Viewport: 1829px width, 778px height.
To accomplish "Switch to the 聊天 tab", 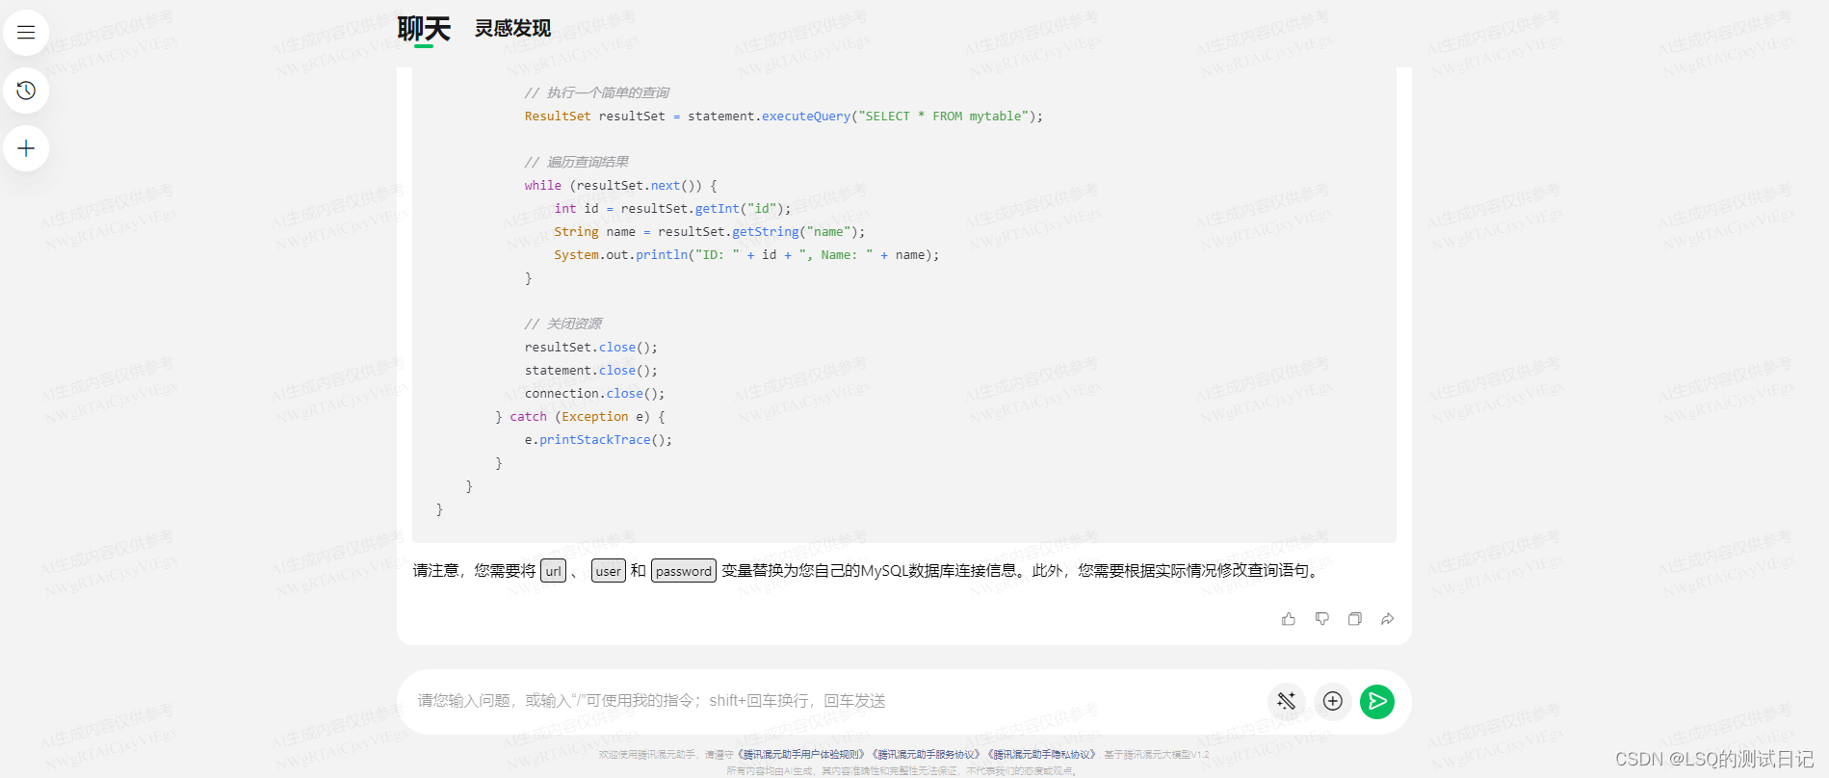I will coord(424,29).
